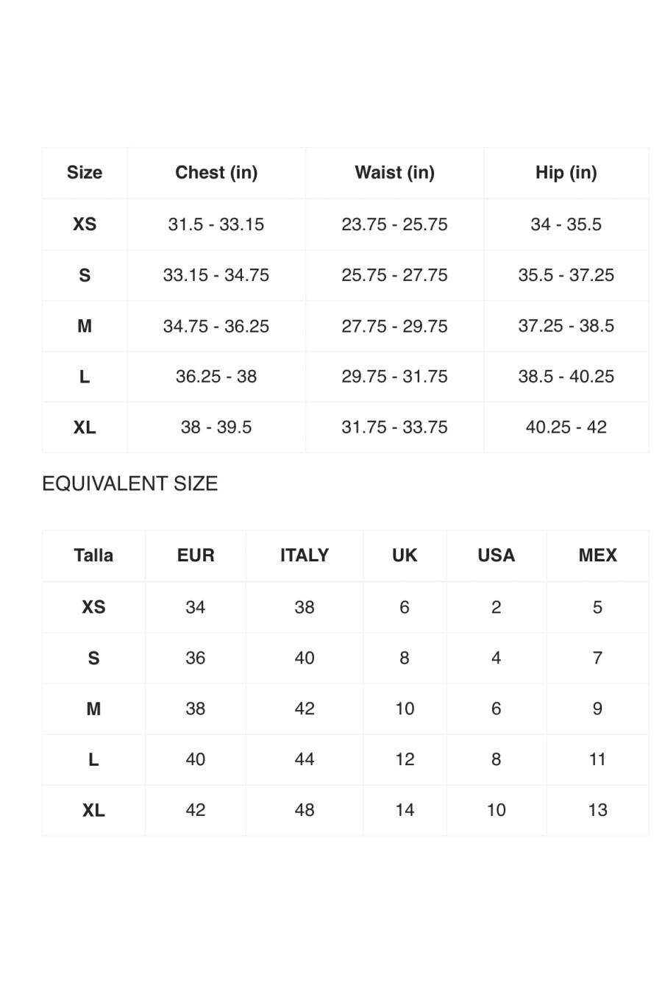Click the 33.15 - 34.75 chest value
The height and width of the screenshot is (994, 662).
(216, 275)
